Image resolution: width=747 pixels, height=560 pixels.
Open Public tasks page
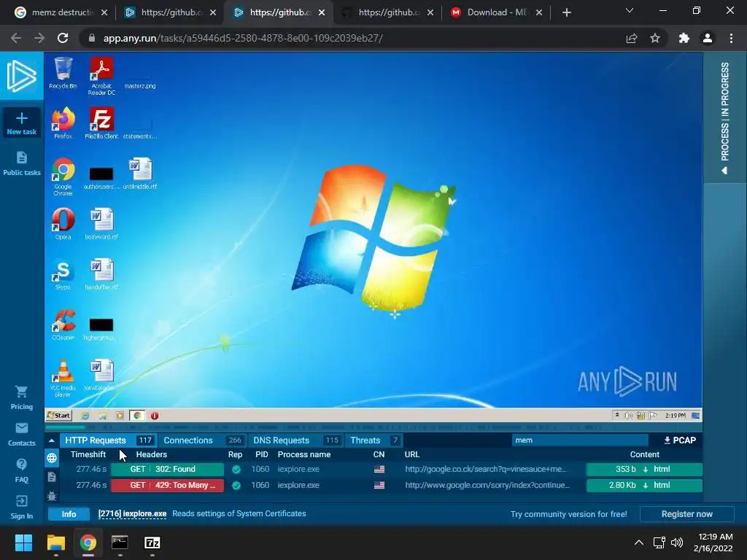[x=21, y=164]
